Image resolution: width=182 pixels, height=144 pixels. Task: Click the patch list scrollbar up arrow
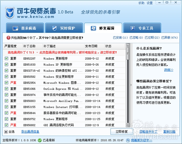point(128,45)
